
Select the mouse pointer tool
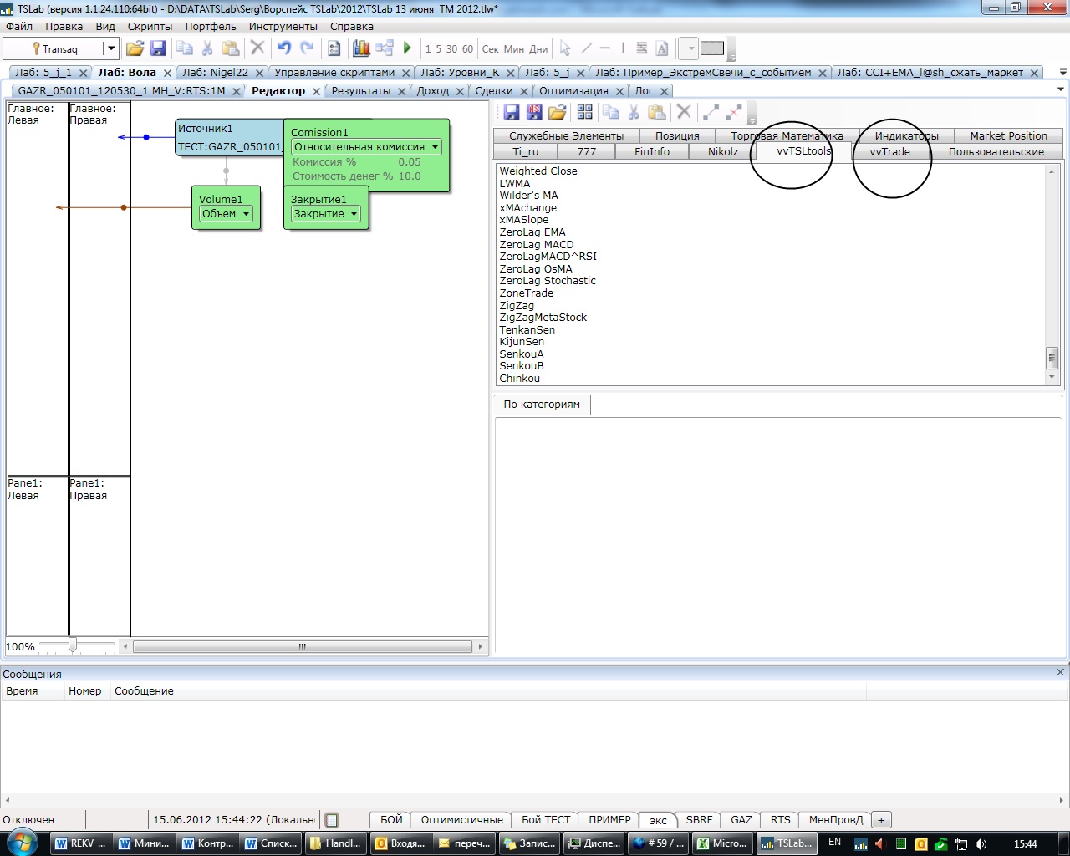[x=565, y=48]
